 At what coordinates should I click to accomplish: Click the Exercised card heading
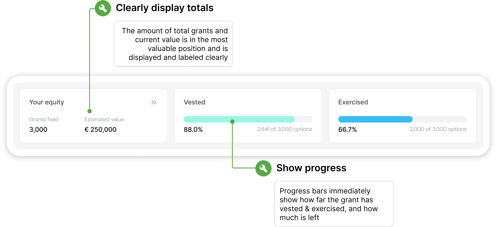[x=353, y=102]
